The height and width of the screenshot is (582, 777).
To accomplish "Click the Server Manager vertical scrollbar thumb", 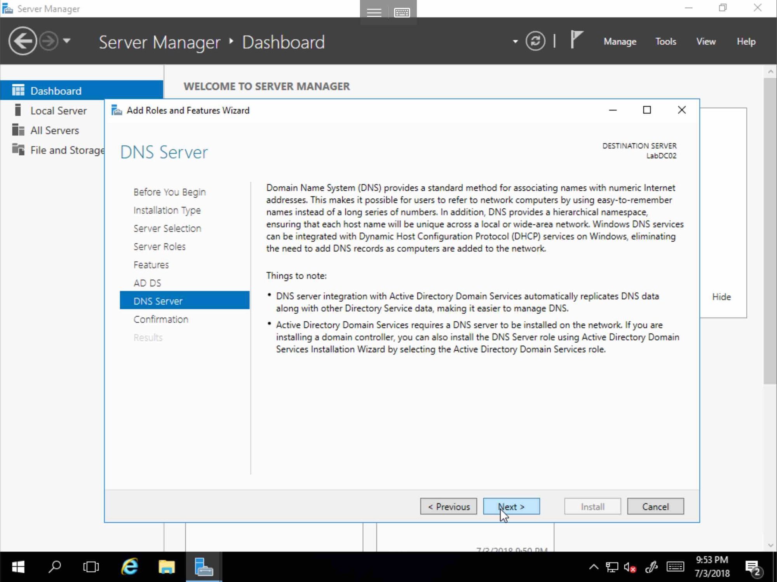I will [770, 231].
